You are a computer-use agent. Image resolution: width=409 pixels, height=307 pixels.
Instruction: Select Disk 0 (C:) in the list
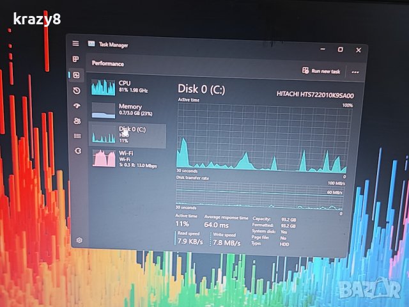[128, 134]
